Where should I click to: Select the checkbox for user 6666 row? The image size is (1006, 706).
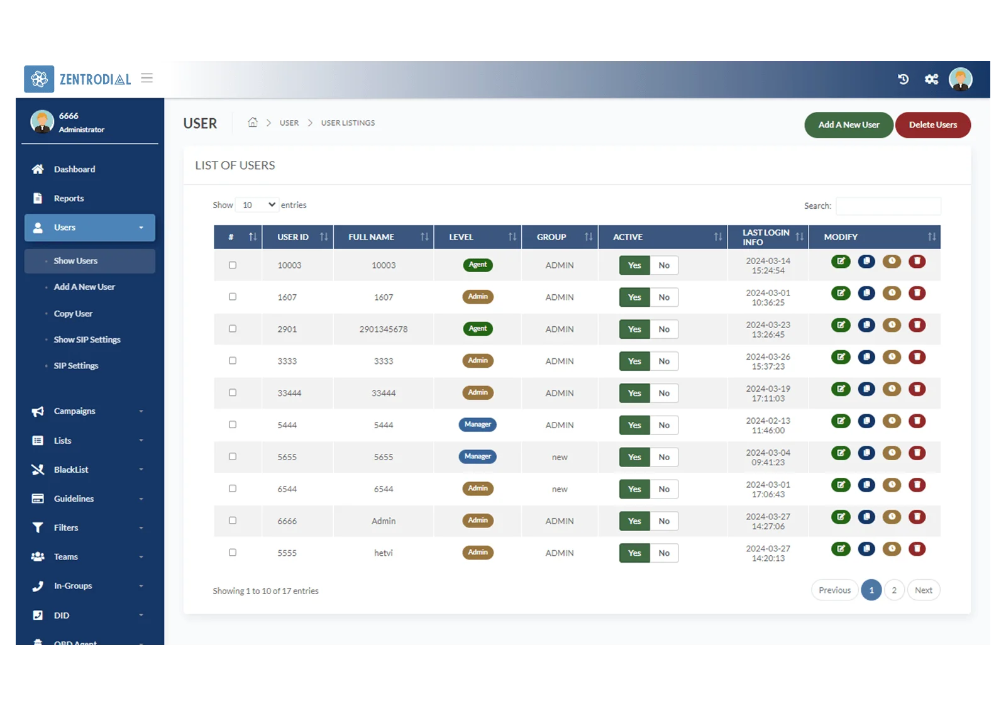(233, 521)
